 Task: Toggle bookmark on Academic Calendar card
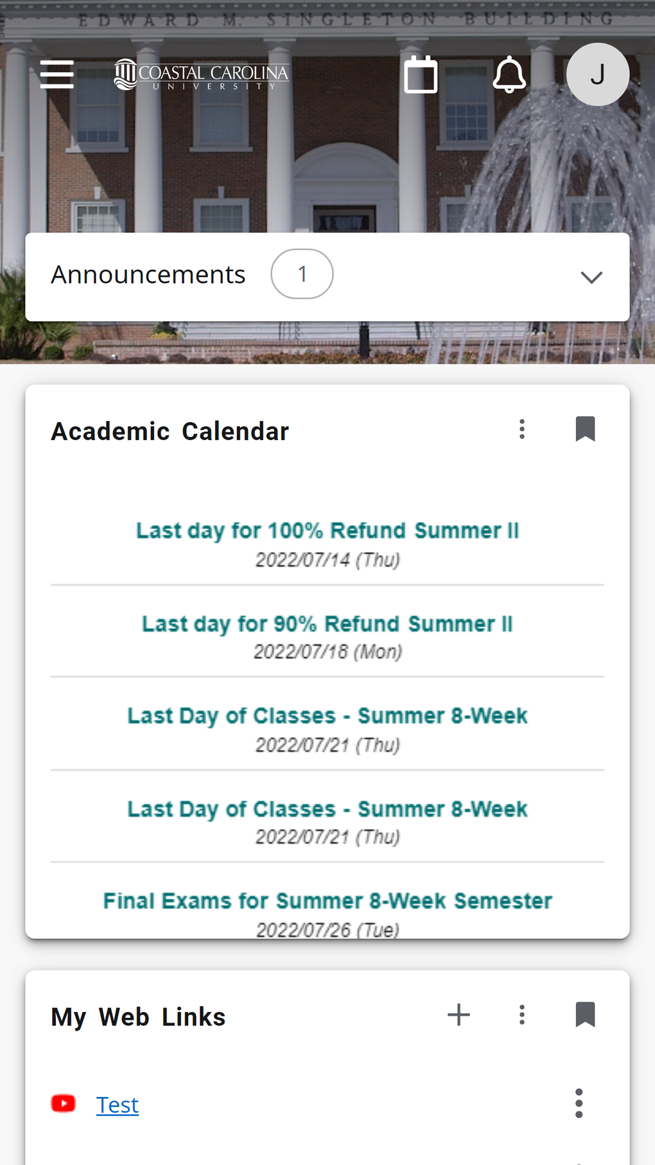click(x=585, y=429)
